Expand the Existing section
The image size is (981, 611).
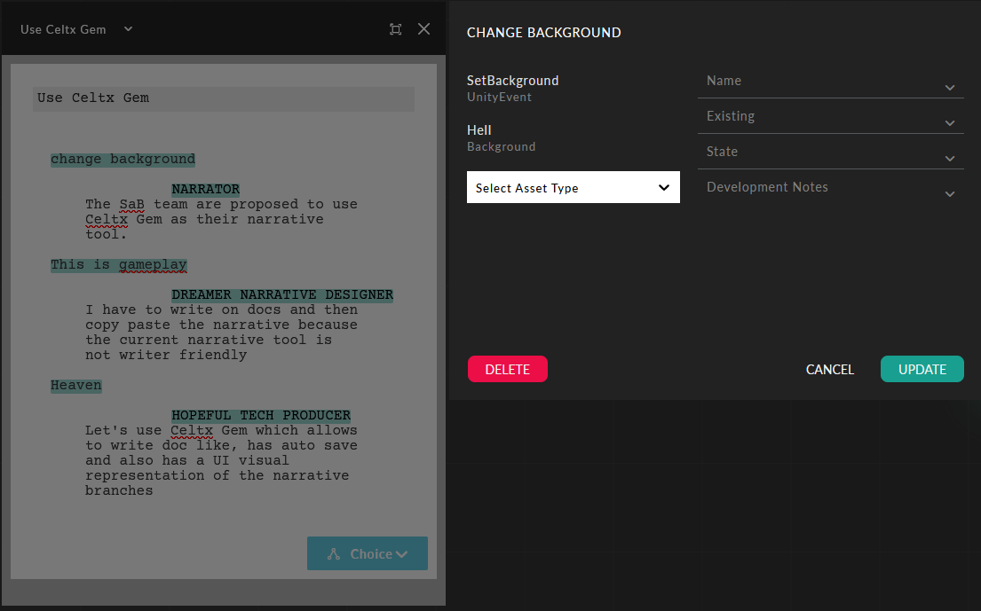point(830,117)
